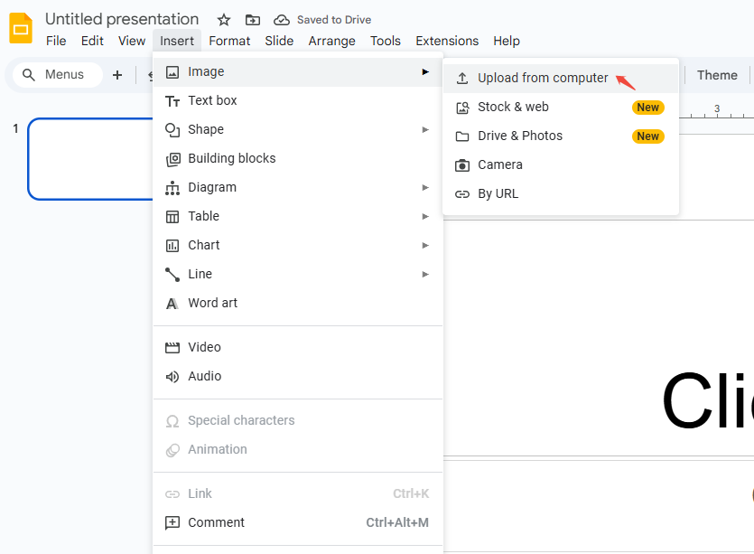The height and width of the screenshot is (554, 754).
Task: Choose Upload from computer
Action: pyautogui.click(x=543, y=79)
